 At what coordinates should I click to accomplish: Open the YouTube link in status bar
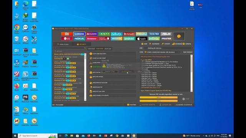[x=131, y=105]
